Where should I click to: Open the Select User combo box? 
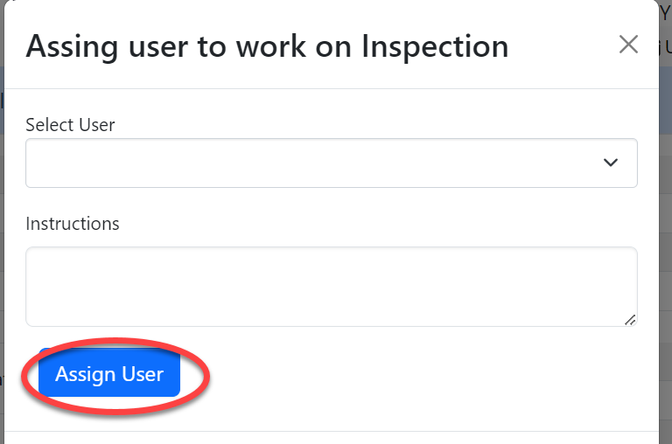(x=331, y=163)
